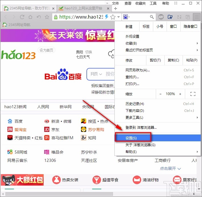
Task: Open Baidu paw search engine selector
Action: [x=126, y=17]
